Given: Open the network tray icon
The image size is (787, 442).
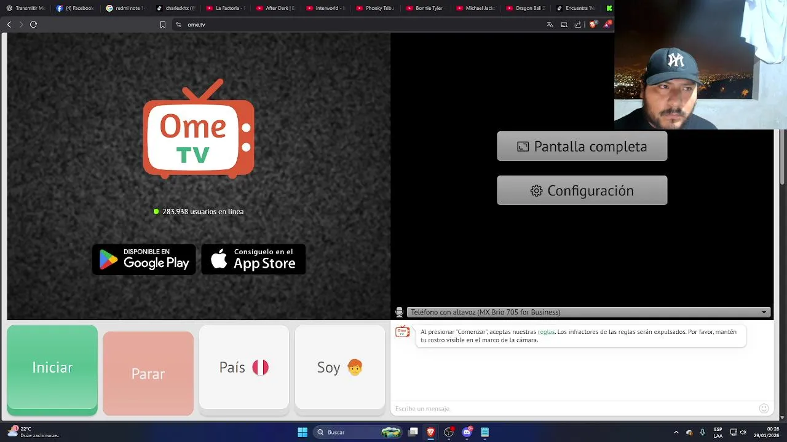Looking at the screenshot, I should (x=734, y=432).
